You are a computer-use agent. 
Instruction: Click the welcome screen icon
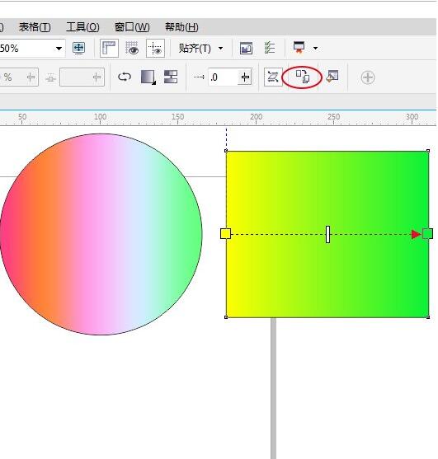pos(246,49)
